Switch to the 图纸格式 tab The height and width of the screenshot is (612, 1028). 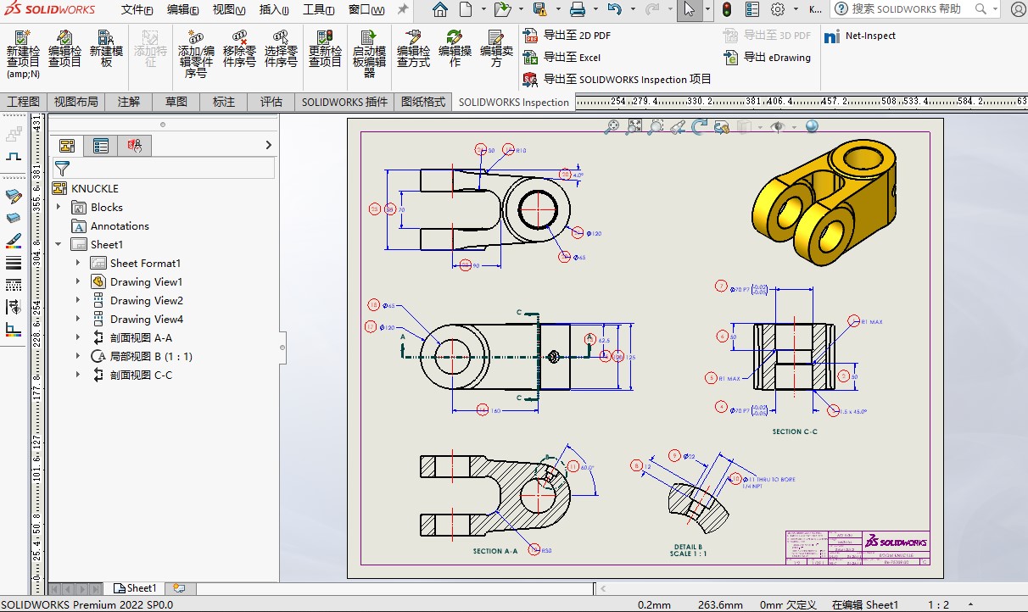tap(422, 102)
